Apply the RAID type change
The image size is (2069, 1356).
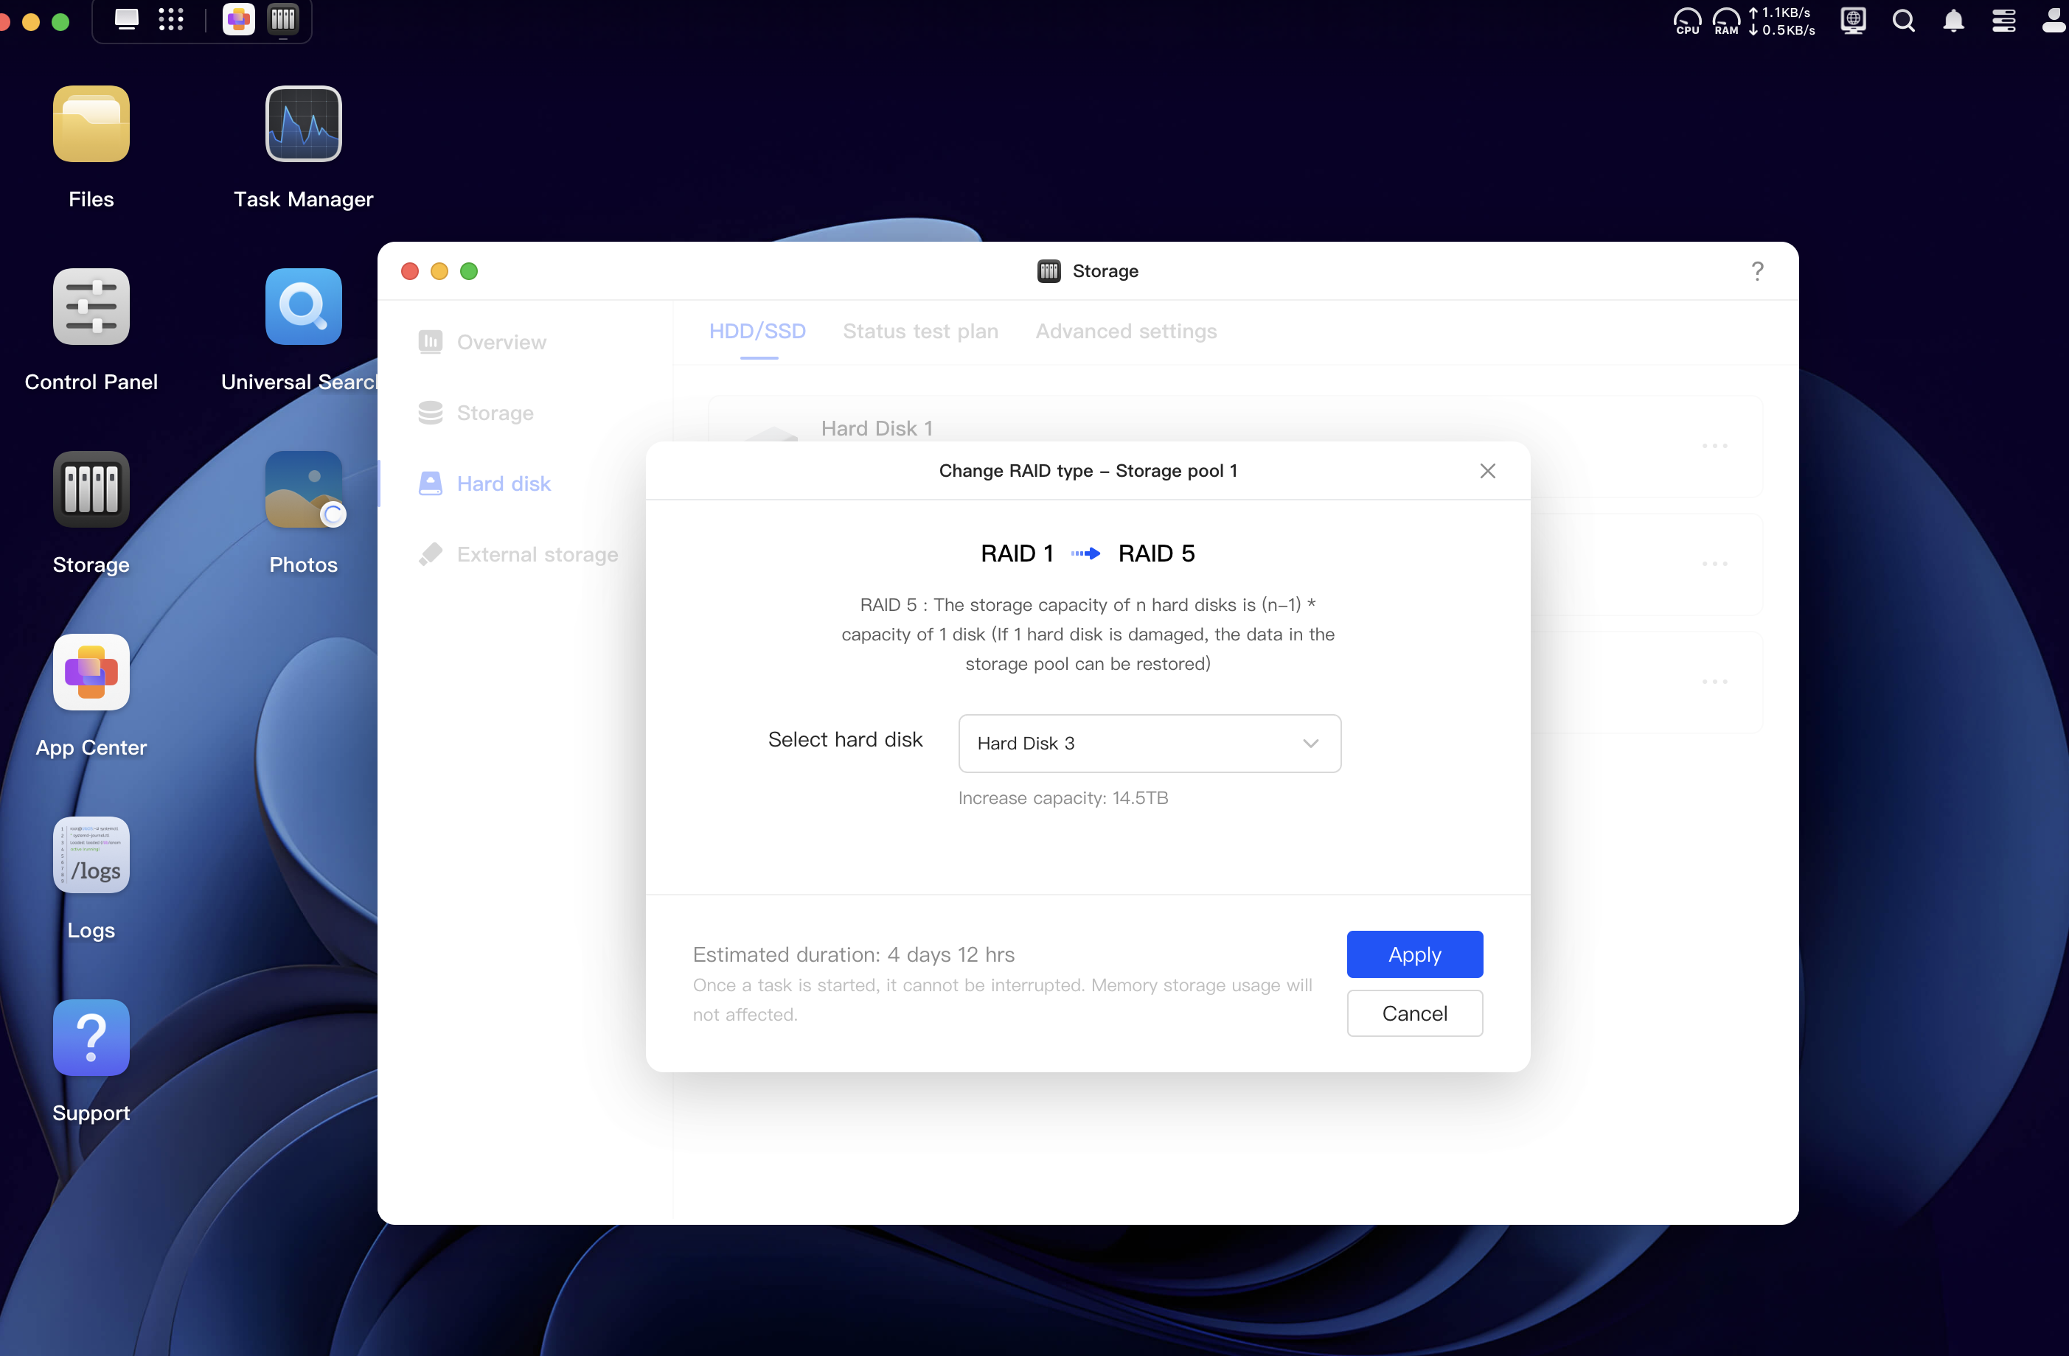point(1414,954)
